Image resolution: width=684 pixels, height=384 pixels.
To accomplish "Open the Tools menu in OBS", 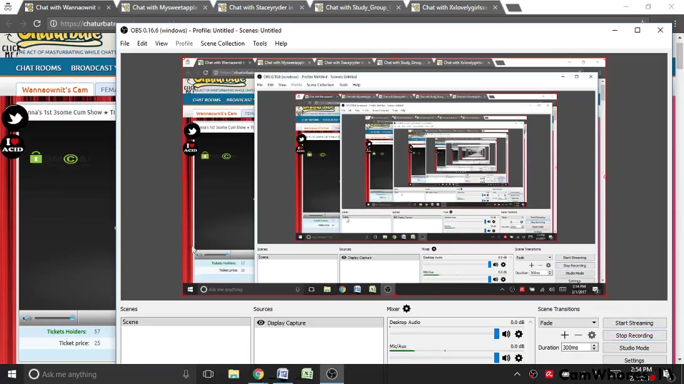I will pyautogui.click(x=259, y=44).
